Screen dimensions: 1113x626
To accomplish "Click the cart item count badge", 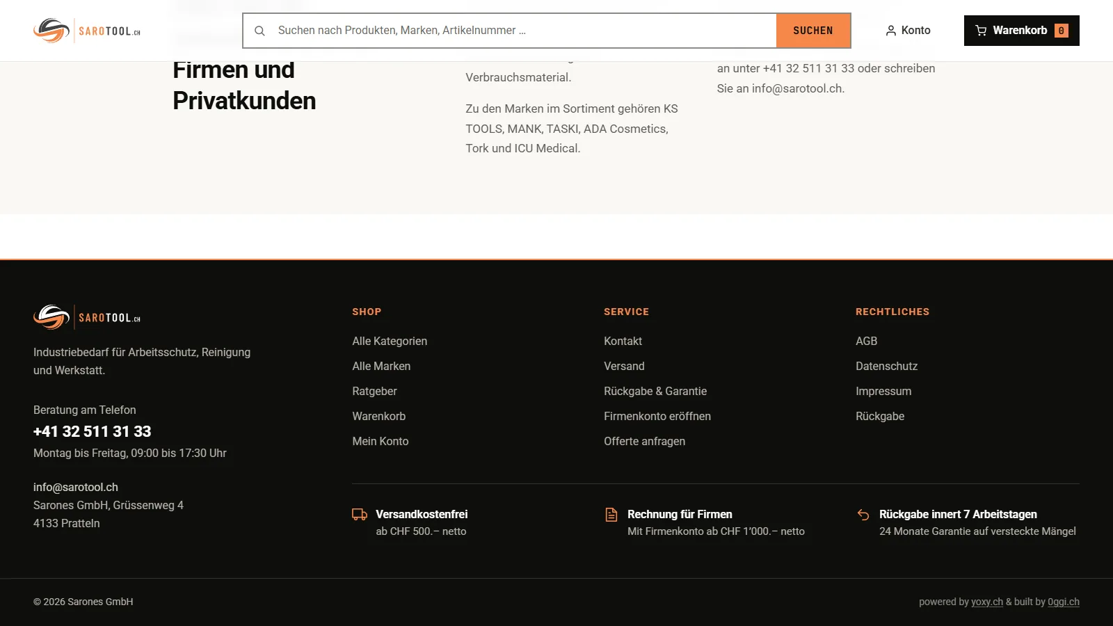I will (x=1061, y=31).
